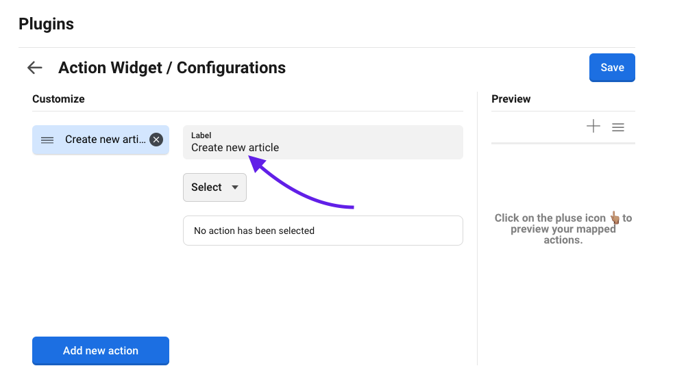This screenshot has width=699, height=379.
Task: Click the Select dropdown arrow triangle
Action: (x=234, y=187)
